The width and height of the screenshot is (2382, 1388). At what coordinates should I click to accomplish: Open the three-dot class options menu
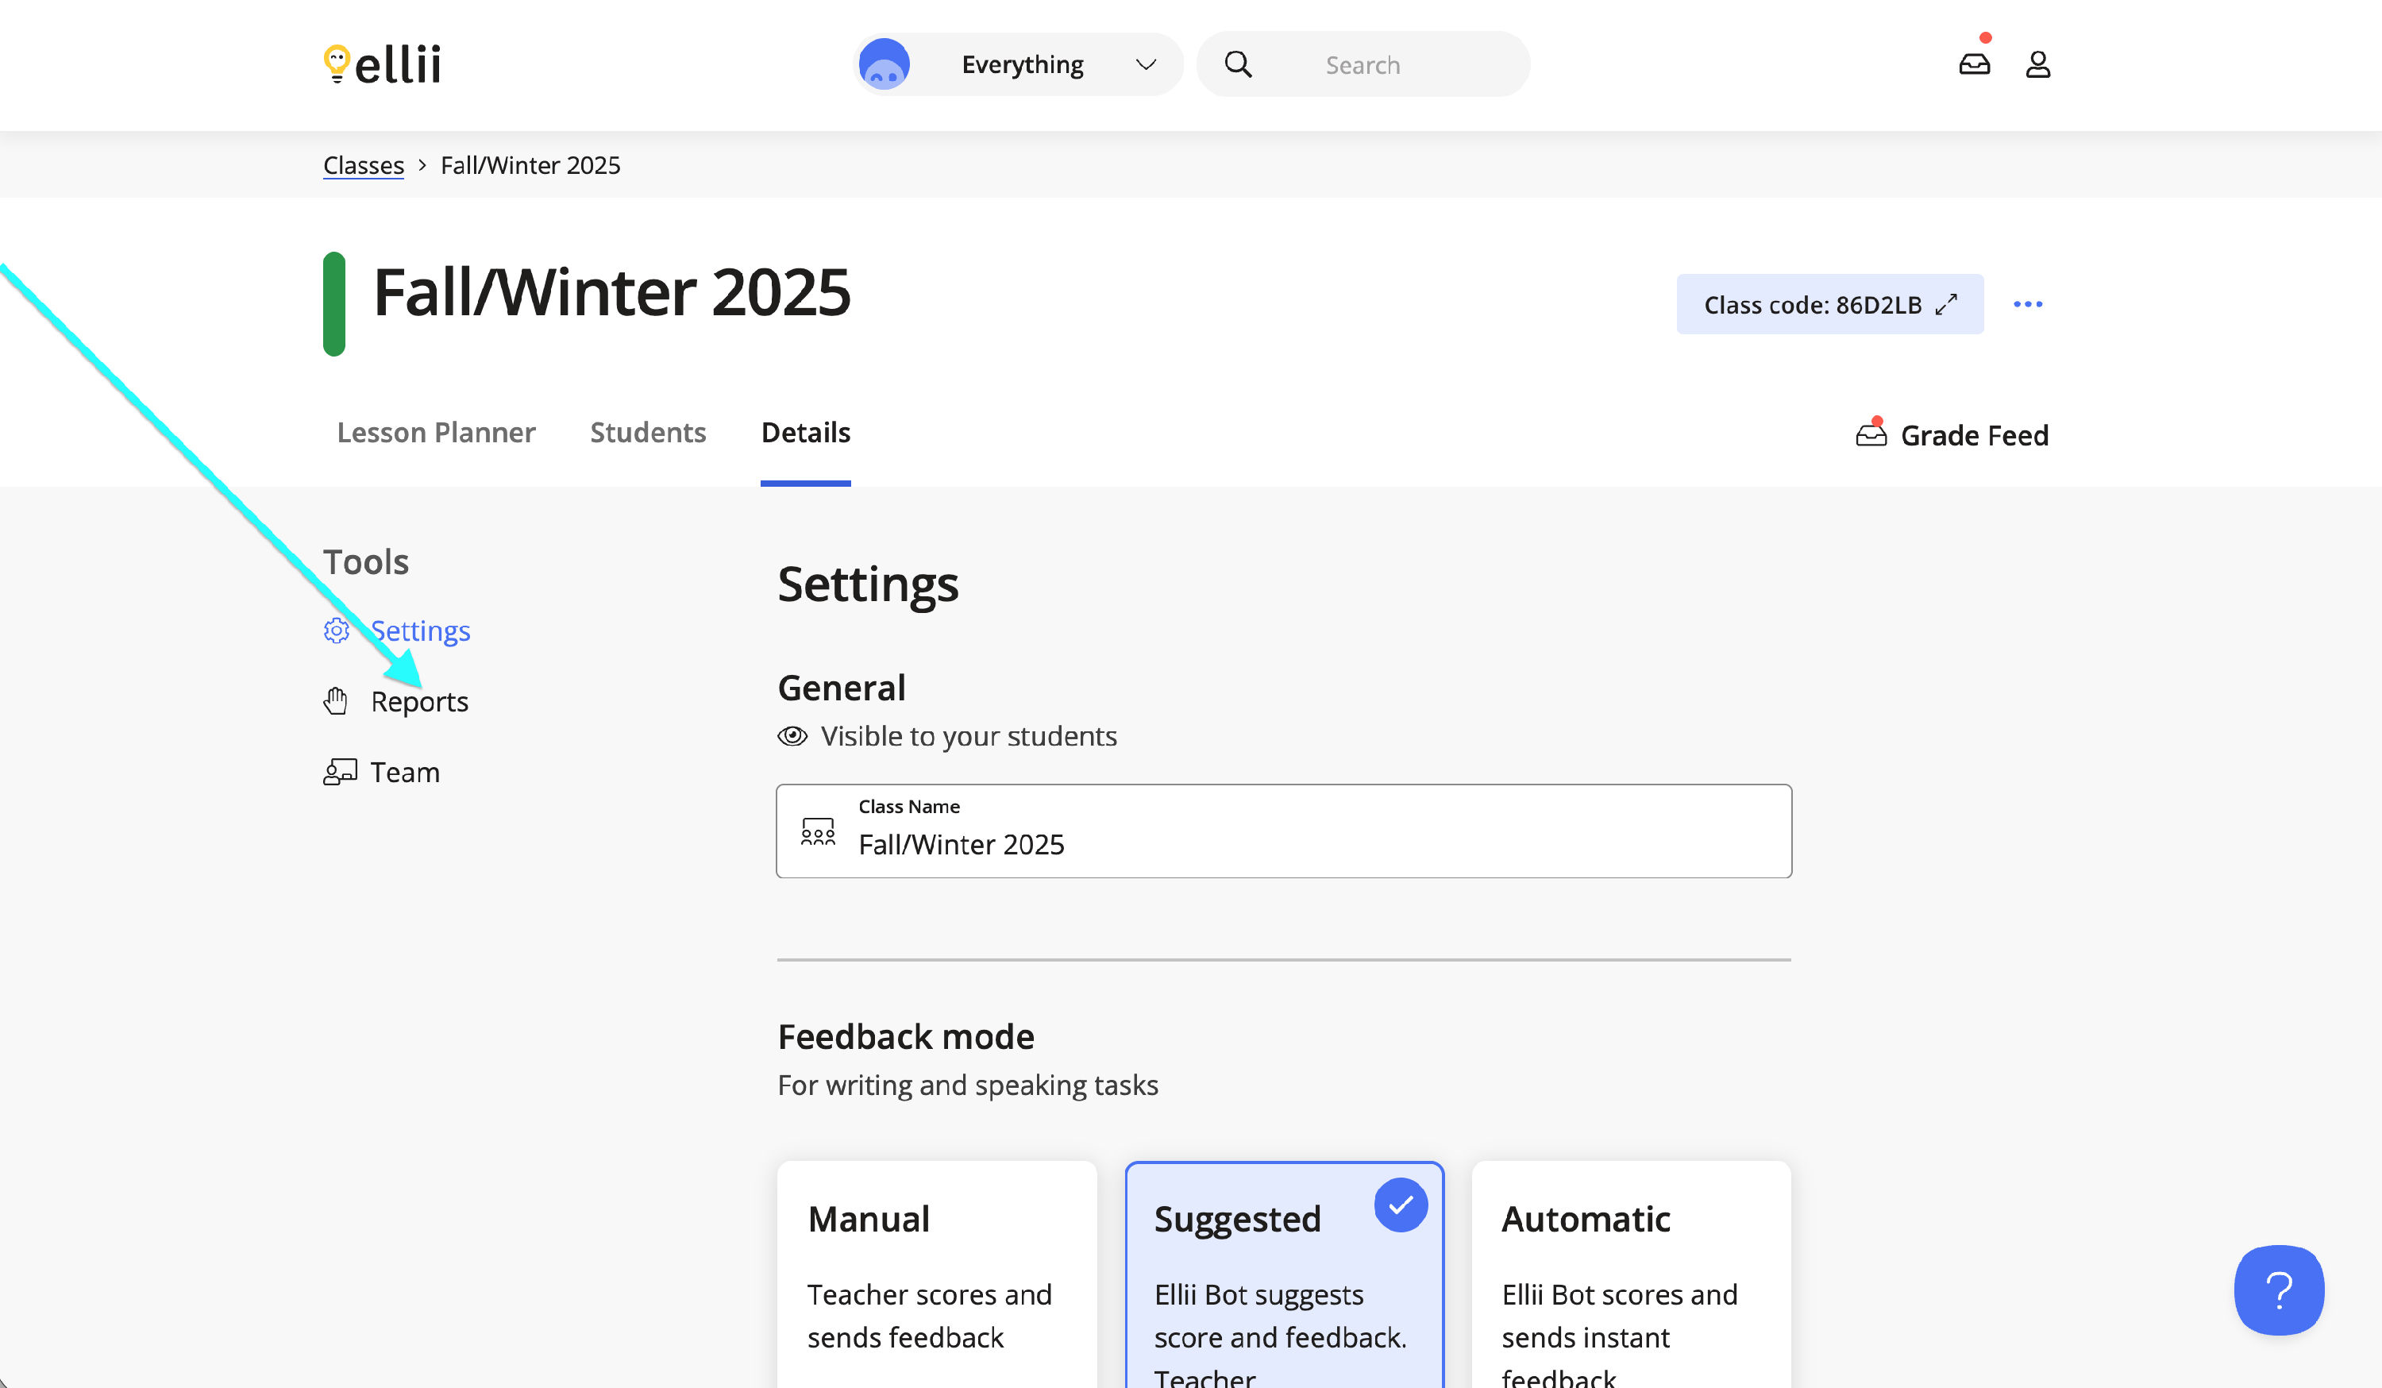coord(2028,304)
